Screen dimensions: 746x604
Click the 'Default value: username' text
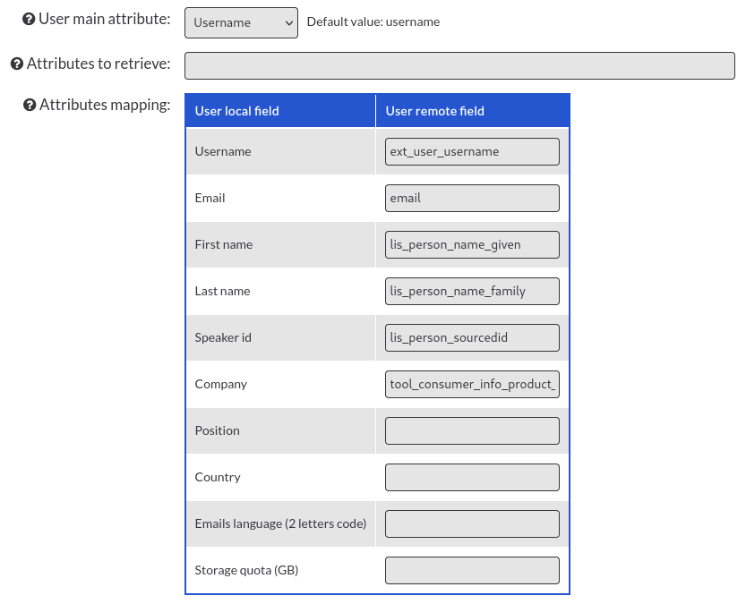pyautogui.click(x=373, y=21)
